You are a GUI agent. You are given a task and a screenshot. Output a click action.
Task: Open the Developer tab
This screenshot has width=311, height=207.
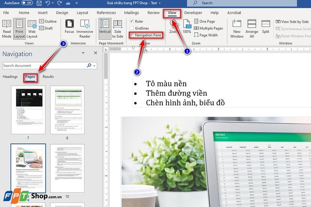pyautogui.click(x=193, y=13)
